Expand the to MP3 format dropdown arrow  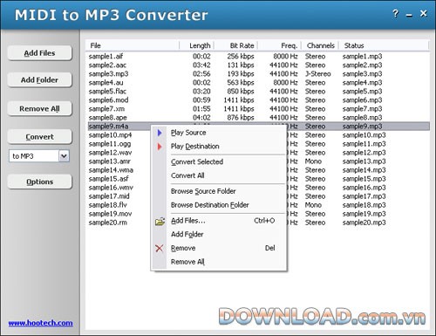tap(64, 156)
